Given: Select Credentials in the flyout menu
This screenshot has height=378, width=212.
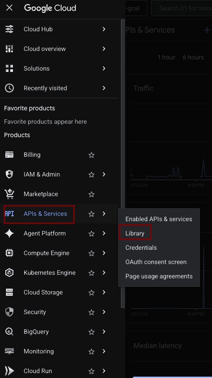Looking at the screenshot, I should (141, 248).
